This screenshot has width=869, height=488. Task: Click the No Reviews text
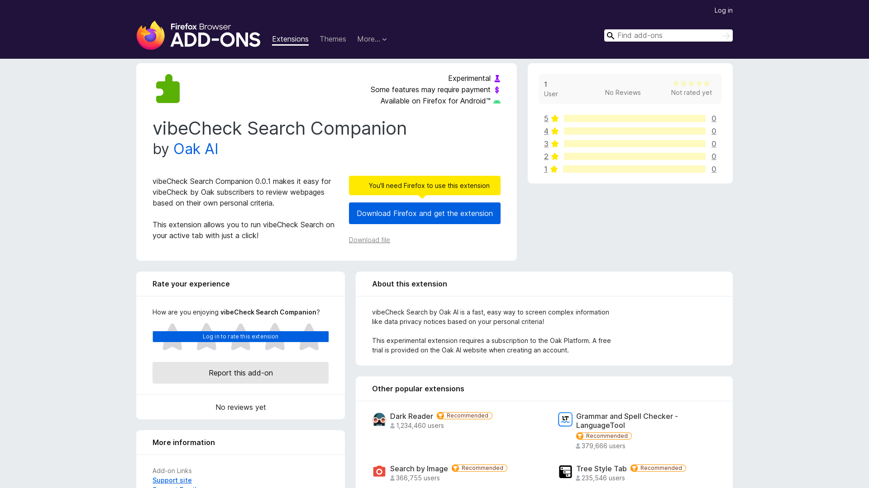click(623, 93)
